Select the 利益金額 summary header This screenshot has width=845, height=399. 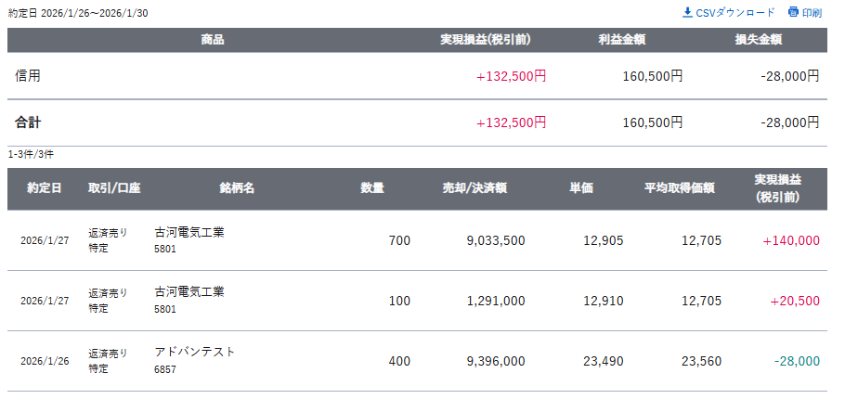622,40
